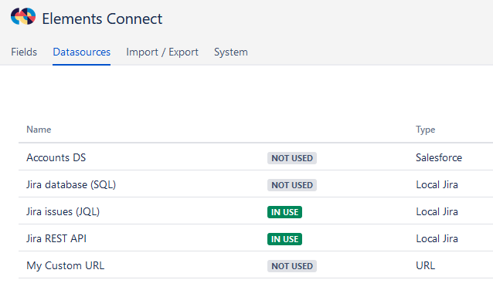The image size is (493, 290).
Task: Open the Fields tab
Action: (x=24, y=52)
